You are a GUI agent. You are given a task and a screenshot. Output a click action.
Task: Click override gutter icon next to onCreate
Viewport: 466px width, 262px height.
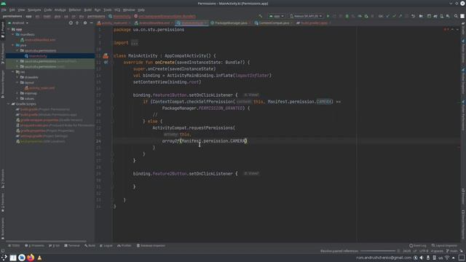click(106, 63)
